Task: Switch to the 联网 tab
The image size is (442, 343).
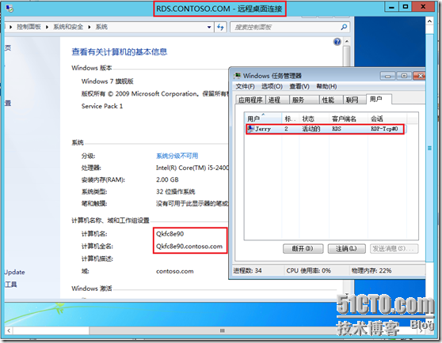Action: click(354, 100)
